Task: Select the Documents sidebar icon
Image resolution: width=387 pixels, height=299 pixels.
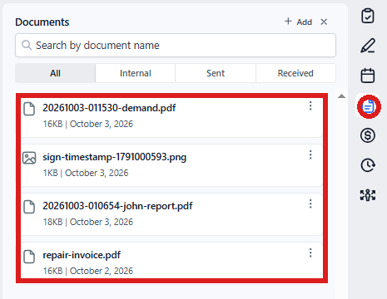Action: pyautogui.click(x=369, y=106)
